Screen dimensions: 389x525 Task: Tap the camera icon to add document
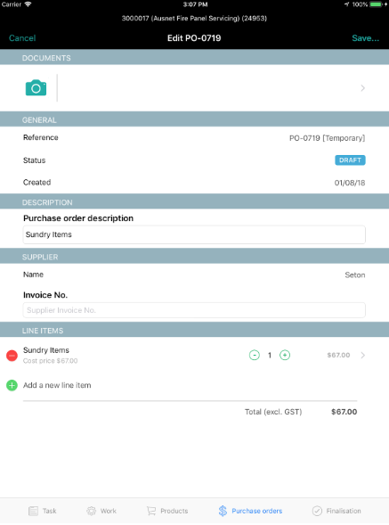tap(36, 87)
